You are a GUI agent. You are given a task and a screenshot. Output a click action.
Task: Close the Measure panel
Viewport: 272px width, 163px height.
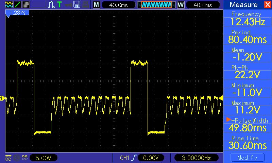pos(267,5)
